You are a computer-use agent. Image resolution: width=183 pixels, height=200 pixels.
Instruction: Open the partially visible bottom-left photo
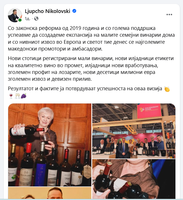(50, 193)
